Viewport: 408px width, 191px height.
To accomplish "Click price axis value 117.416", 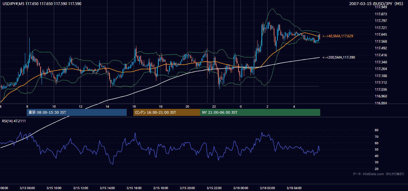I will (381, 55).
